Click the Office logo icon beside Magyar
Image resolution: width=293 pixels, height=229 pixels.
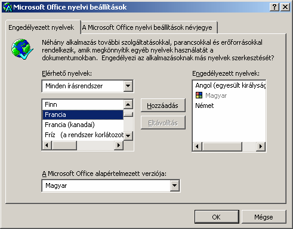coord(199,95)
